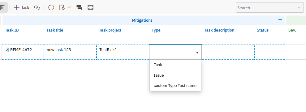306x112 pixels.
Task: Add a new Task via plus button
Action: pyautogui.click(x=21, y=8)
